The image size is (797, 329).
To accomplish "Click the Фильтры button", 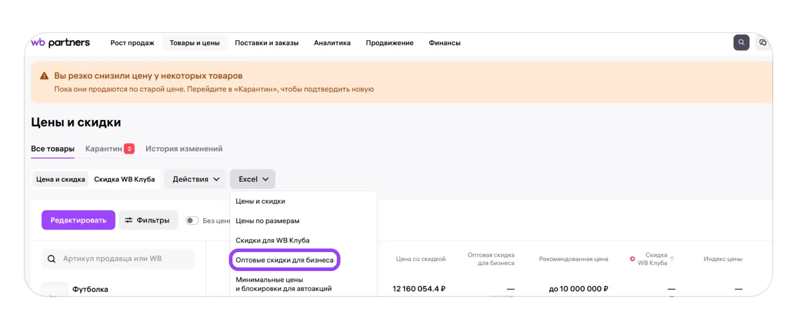I will click(148, 220).
